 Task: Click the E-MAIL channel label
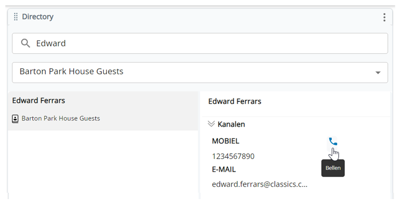click(224, 169)
